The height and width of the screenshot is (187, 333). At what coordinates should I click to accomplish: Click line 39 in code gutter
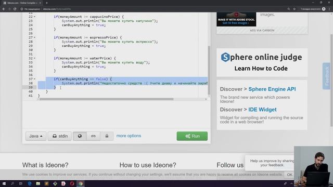pos(31,87)
